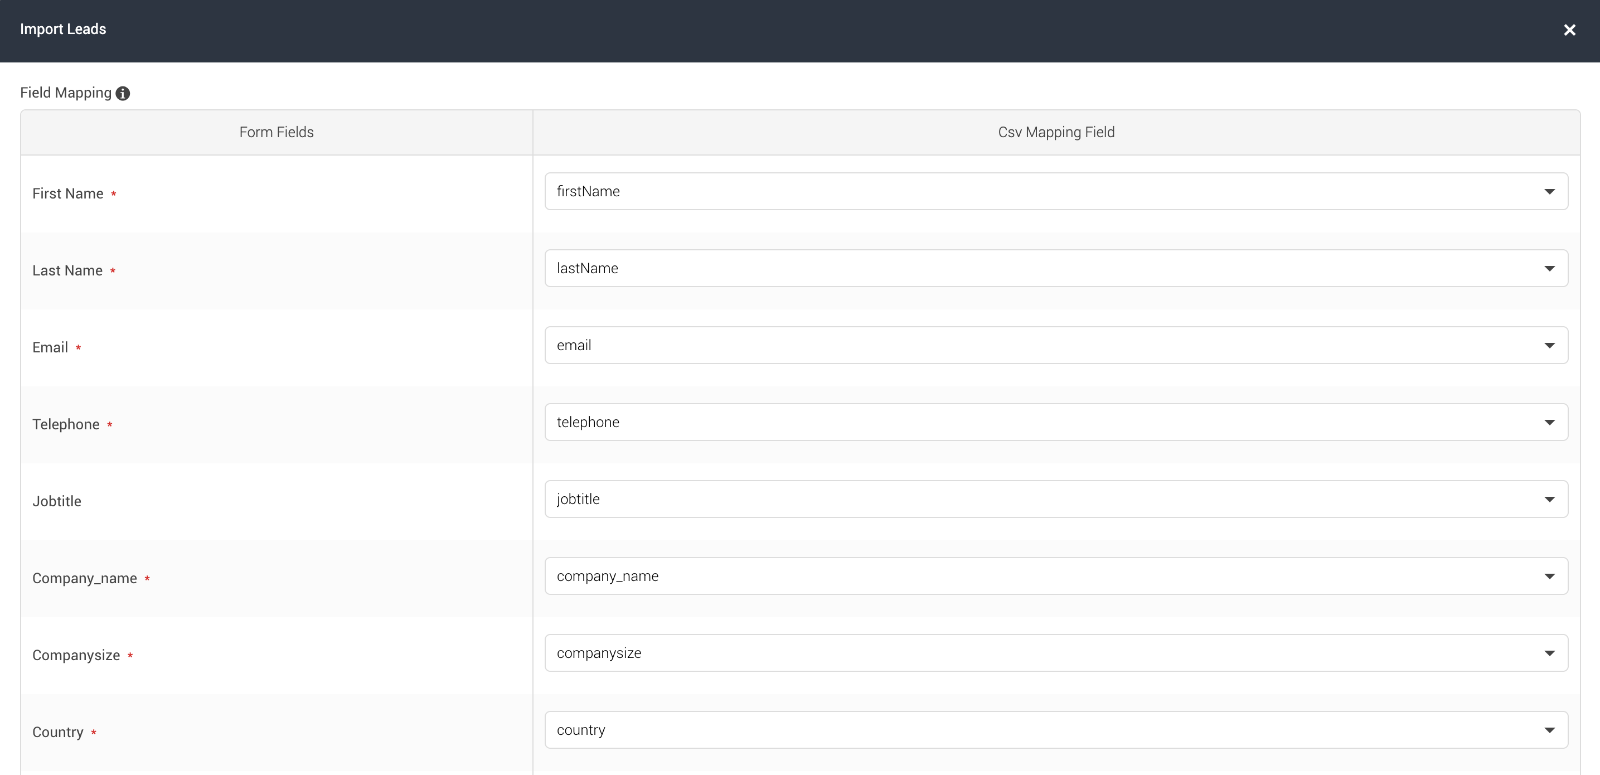Click the dropdown arrow next to telephone

pyautogui.click(x=1550, y=422)
